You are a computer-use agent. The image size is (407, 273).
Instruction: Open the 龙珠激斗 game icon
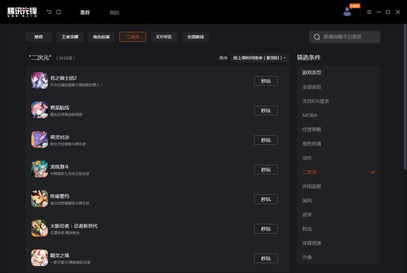tap(39, 169)
